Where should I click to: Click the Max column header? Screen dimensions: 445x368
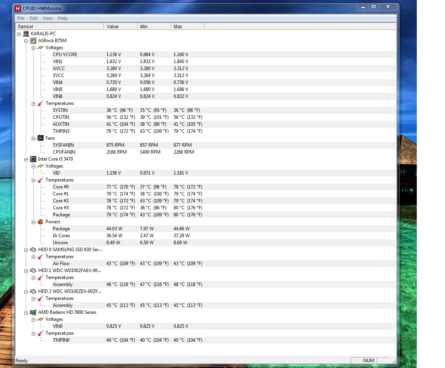click(x=188, y=26)
